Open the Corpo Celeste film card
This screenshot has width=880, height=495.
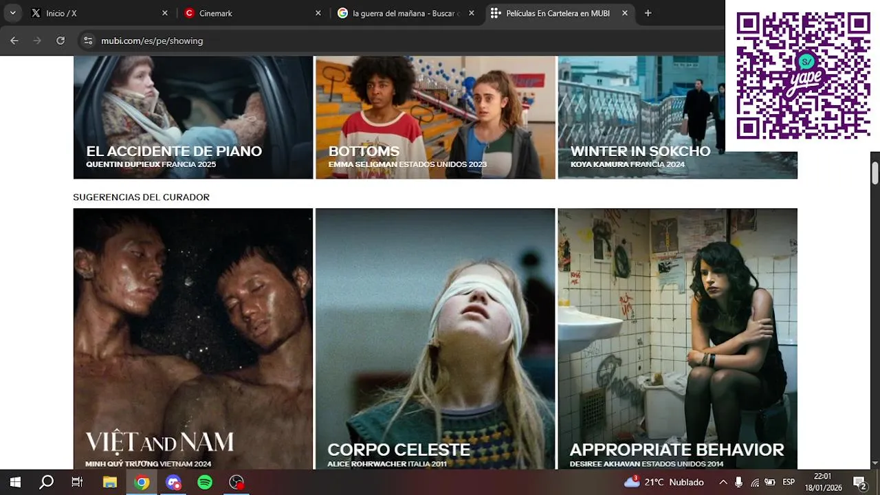pos(435,338)
